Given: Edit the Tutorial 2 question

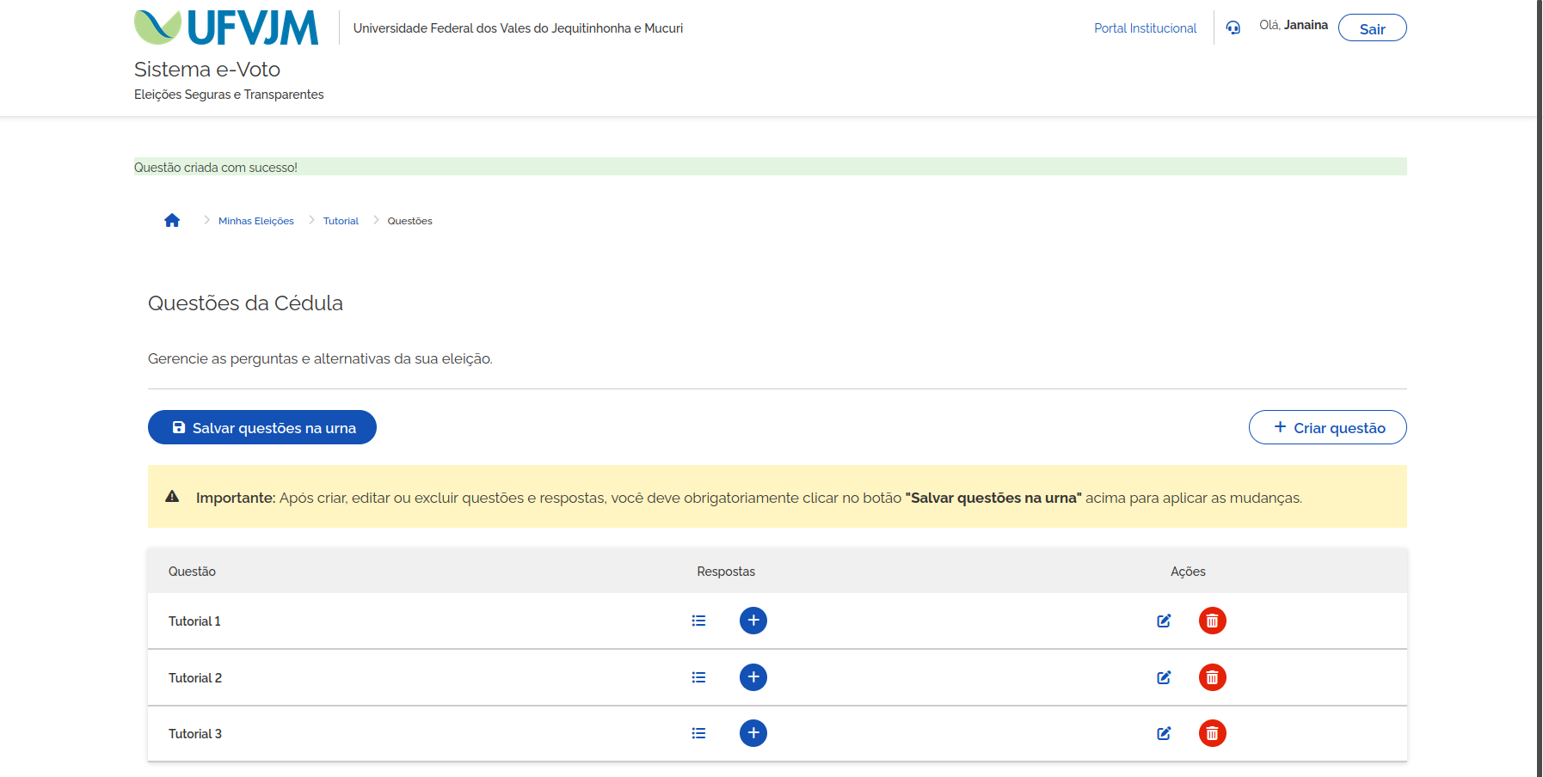Looking at the screenshot, I should point(1164,677).
